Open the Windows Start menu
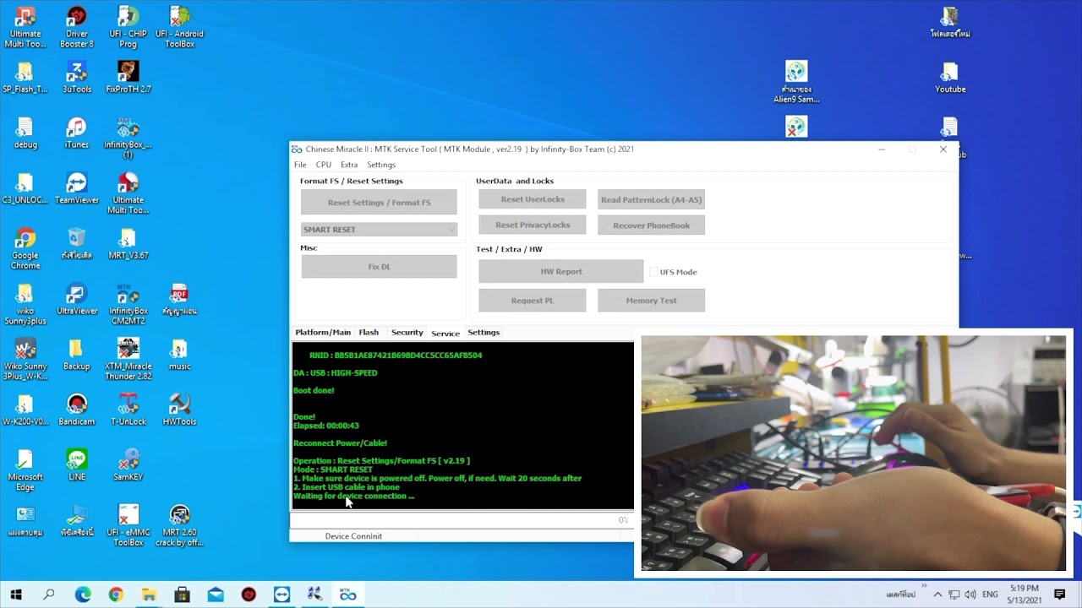Screen dimensions: 1082x608 pyautogui.click(x=16, y=594)
